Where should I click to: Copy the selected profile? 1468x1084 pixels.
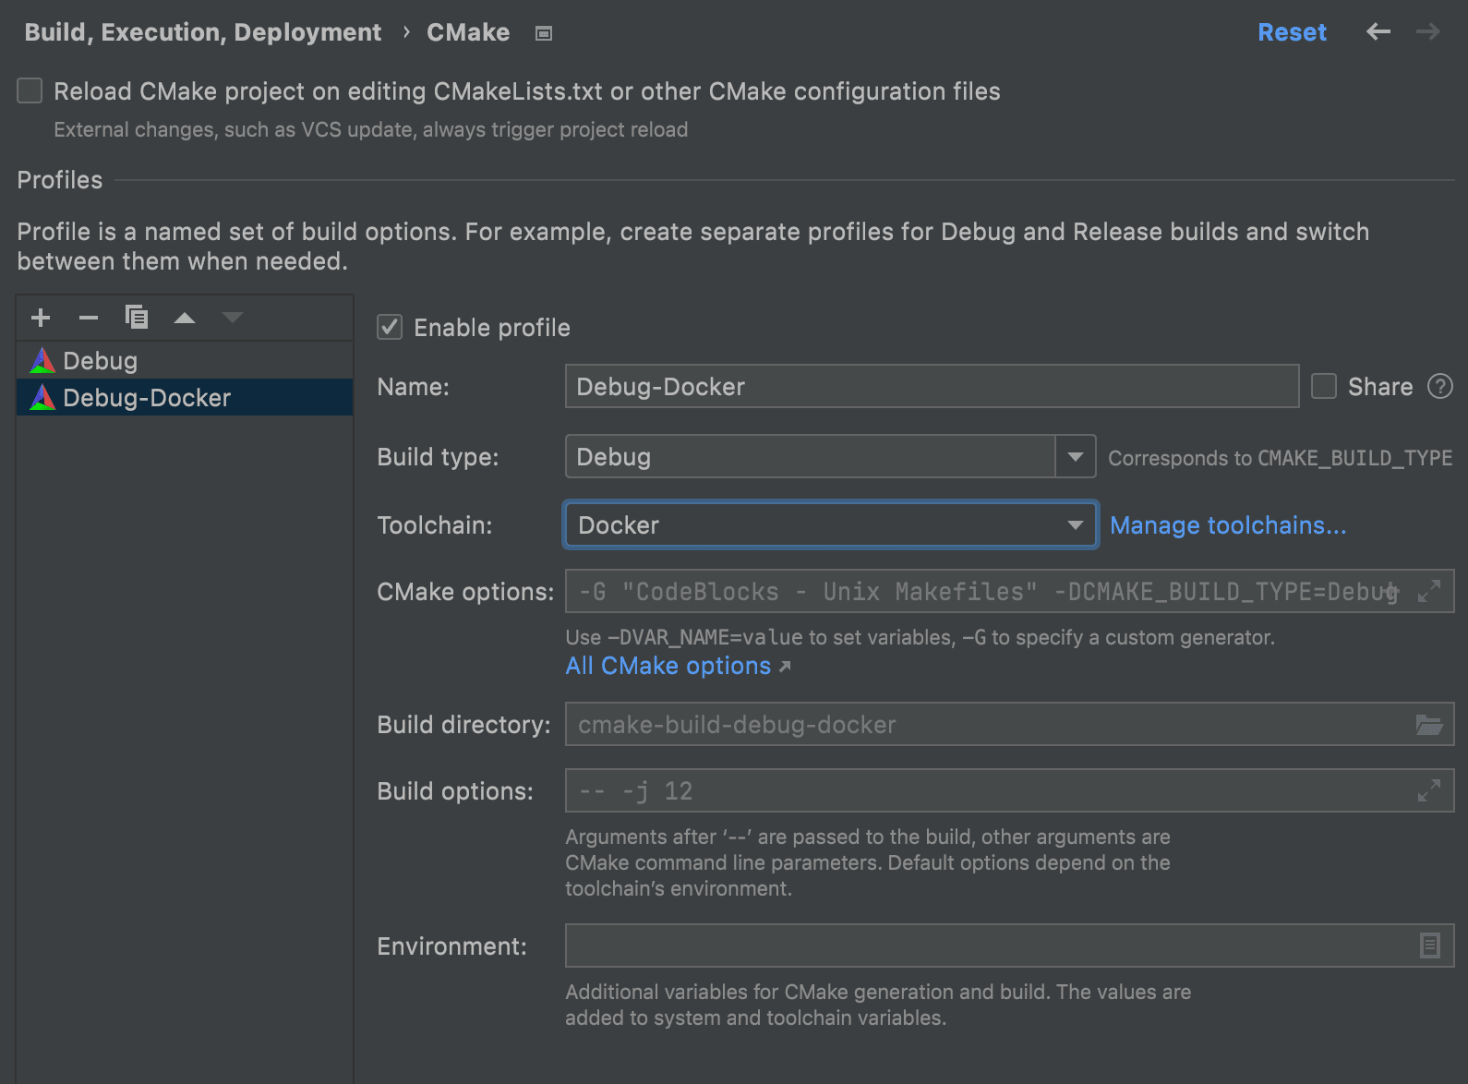[137, 319]
